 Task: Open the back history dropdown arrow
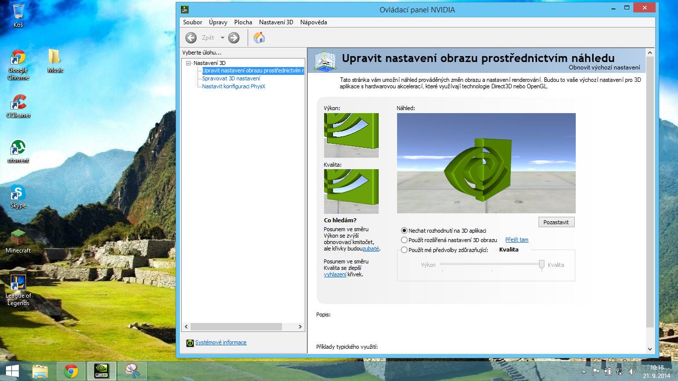click(222, 38)
